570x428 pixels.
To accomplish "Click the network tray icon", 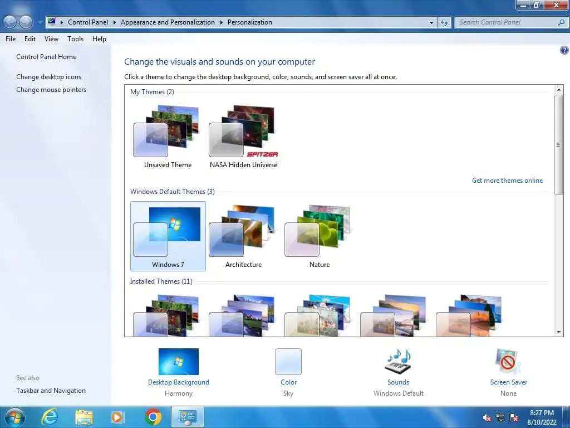I will (x=500, y=417).
